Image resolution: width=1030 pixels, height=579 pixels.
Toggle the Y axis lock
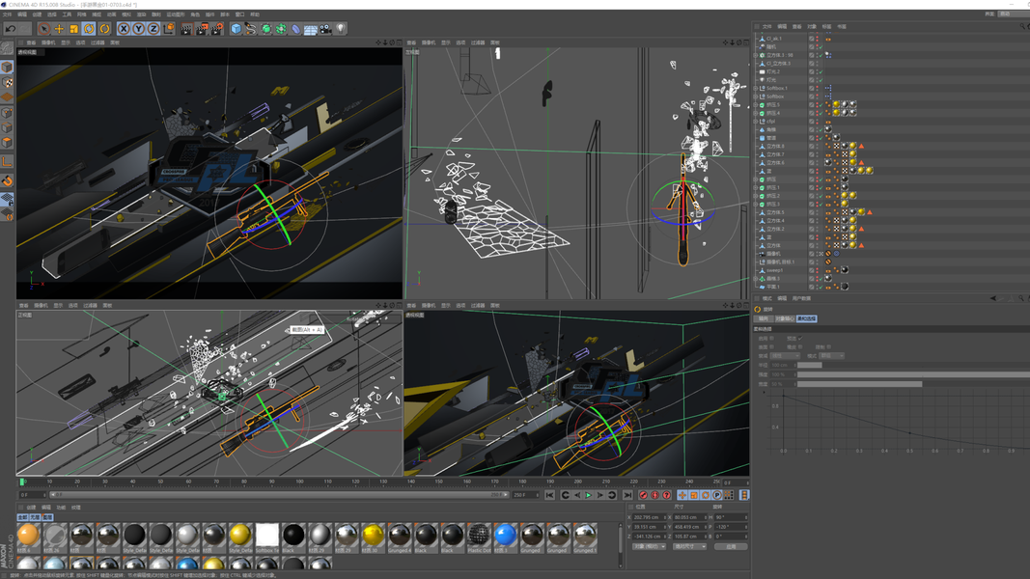[139, 29]
